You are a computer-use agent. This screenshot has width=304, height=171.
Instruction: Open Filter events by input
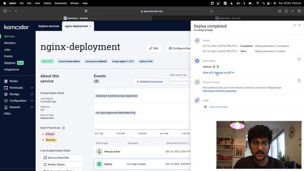(180, 81)
